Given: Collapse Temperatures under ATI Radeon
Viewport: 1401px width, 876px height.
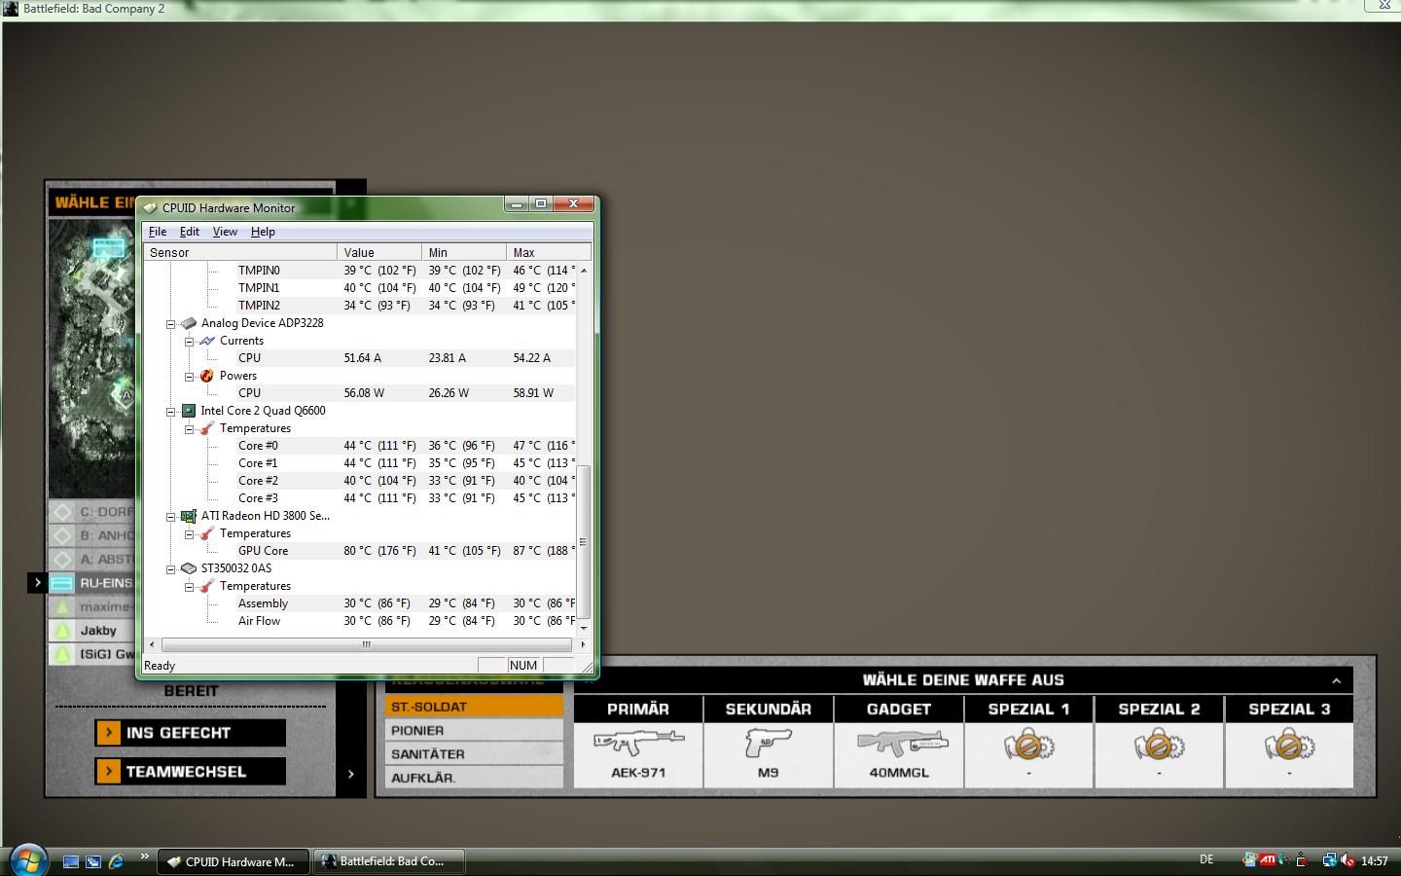Looking at the screenshot, I should pos(189,533).
